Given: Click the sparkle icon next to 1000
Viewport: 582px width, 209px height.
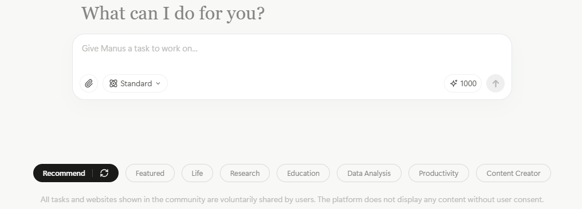Looking at the screenshot, I should [454, 83].
